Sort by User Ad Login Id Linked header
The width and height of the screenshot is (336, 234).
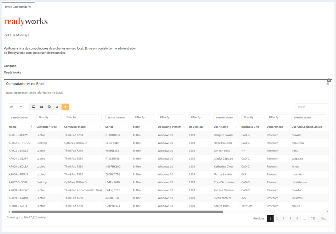[x=309, y=127]
